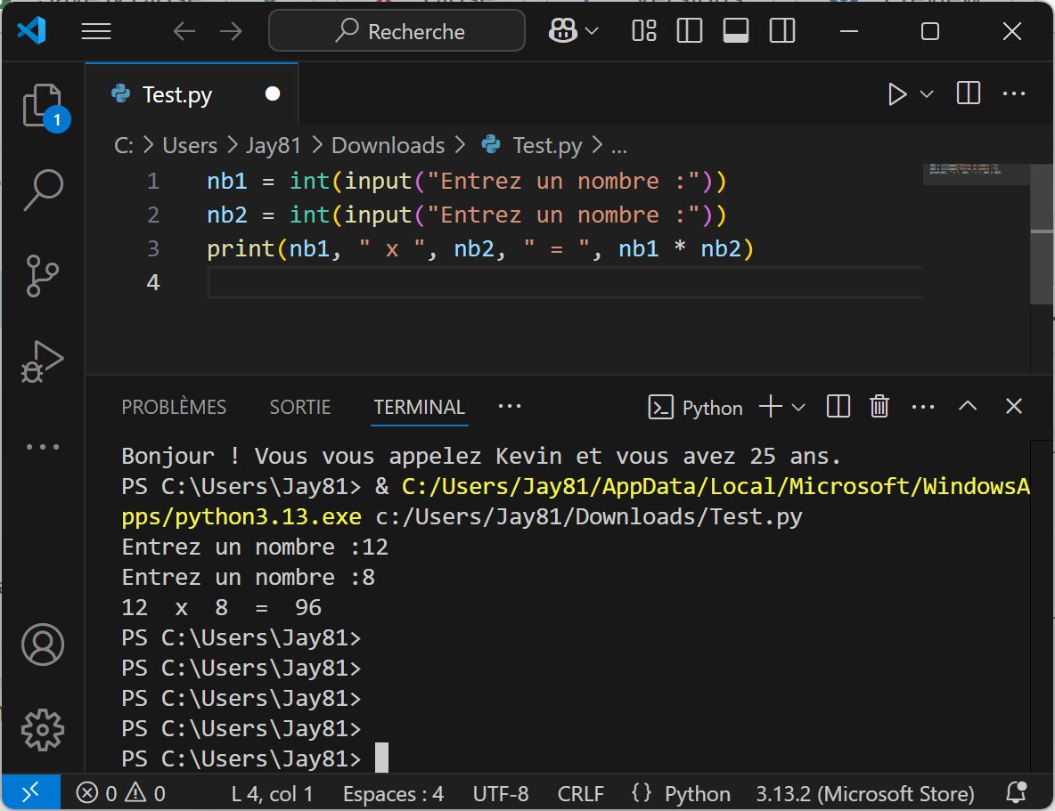
Task: Run the Python file with play button
Action: (x=897, y=94)
